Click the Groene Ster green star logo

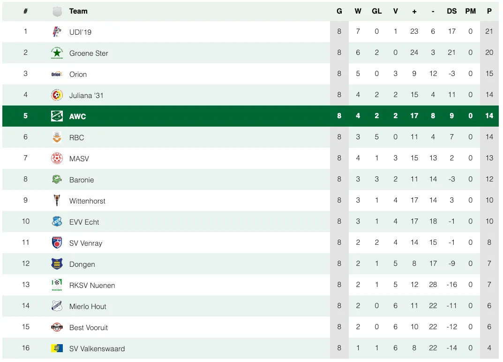[x=57, y=53]
